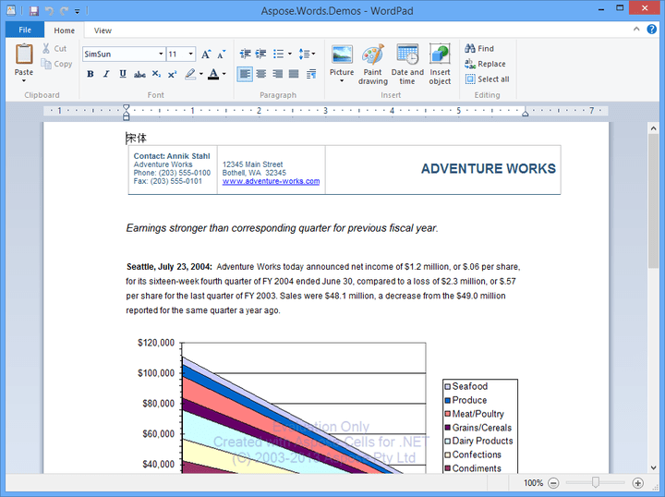
Task: Click the ADVENTURE WORKS heading
Action: [489, 169]
